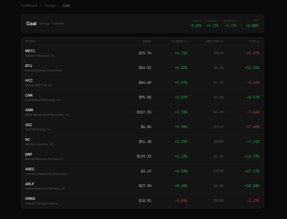Click American Resources Corporation name

pyautogui.click(x=46, y=174)
